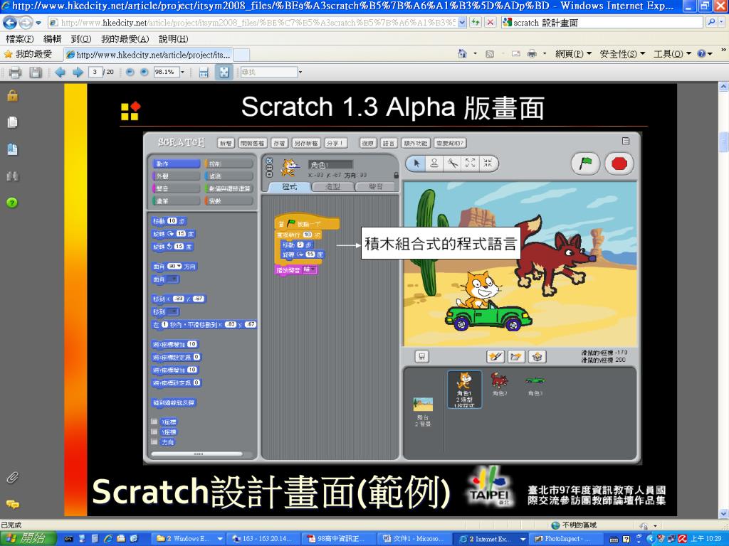Open the 說明(H) menu

(174, 39)
